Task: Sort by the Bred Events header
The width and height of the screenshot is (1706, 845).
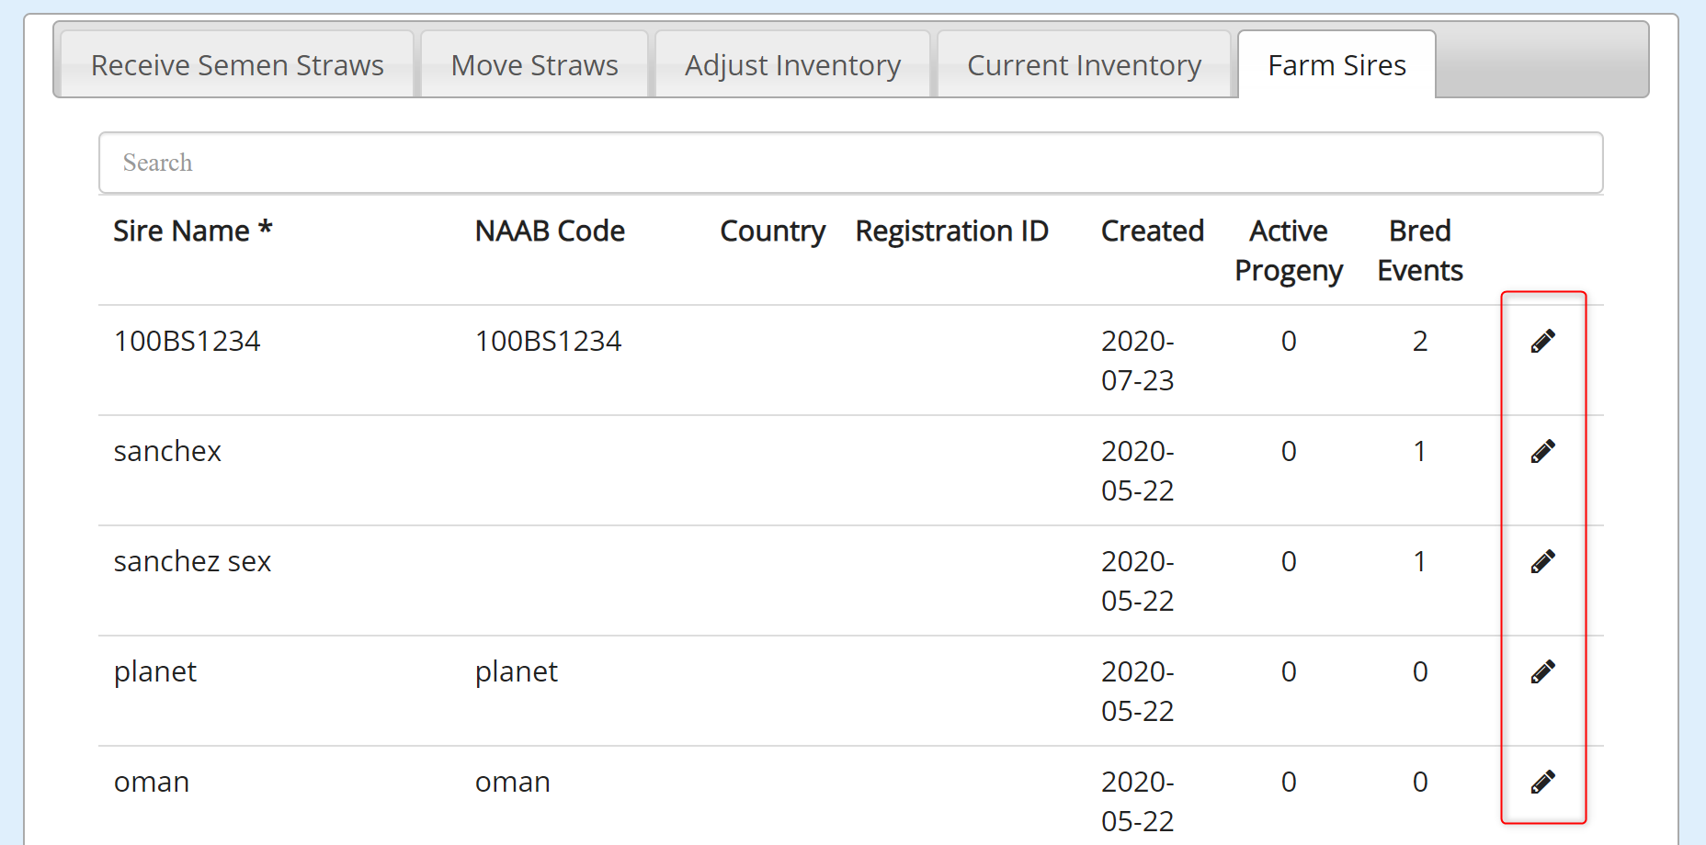Action: [1419, 250]
